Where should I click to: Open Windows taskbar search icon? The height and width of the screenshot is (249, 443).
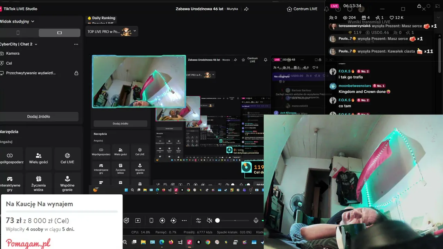[x=125, y=242]
